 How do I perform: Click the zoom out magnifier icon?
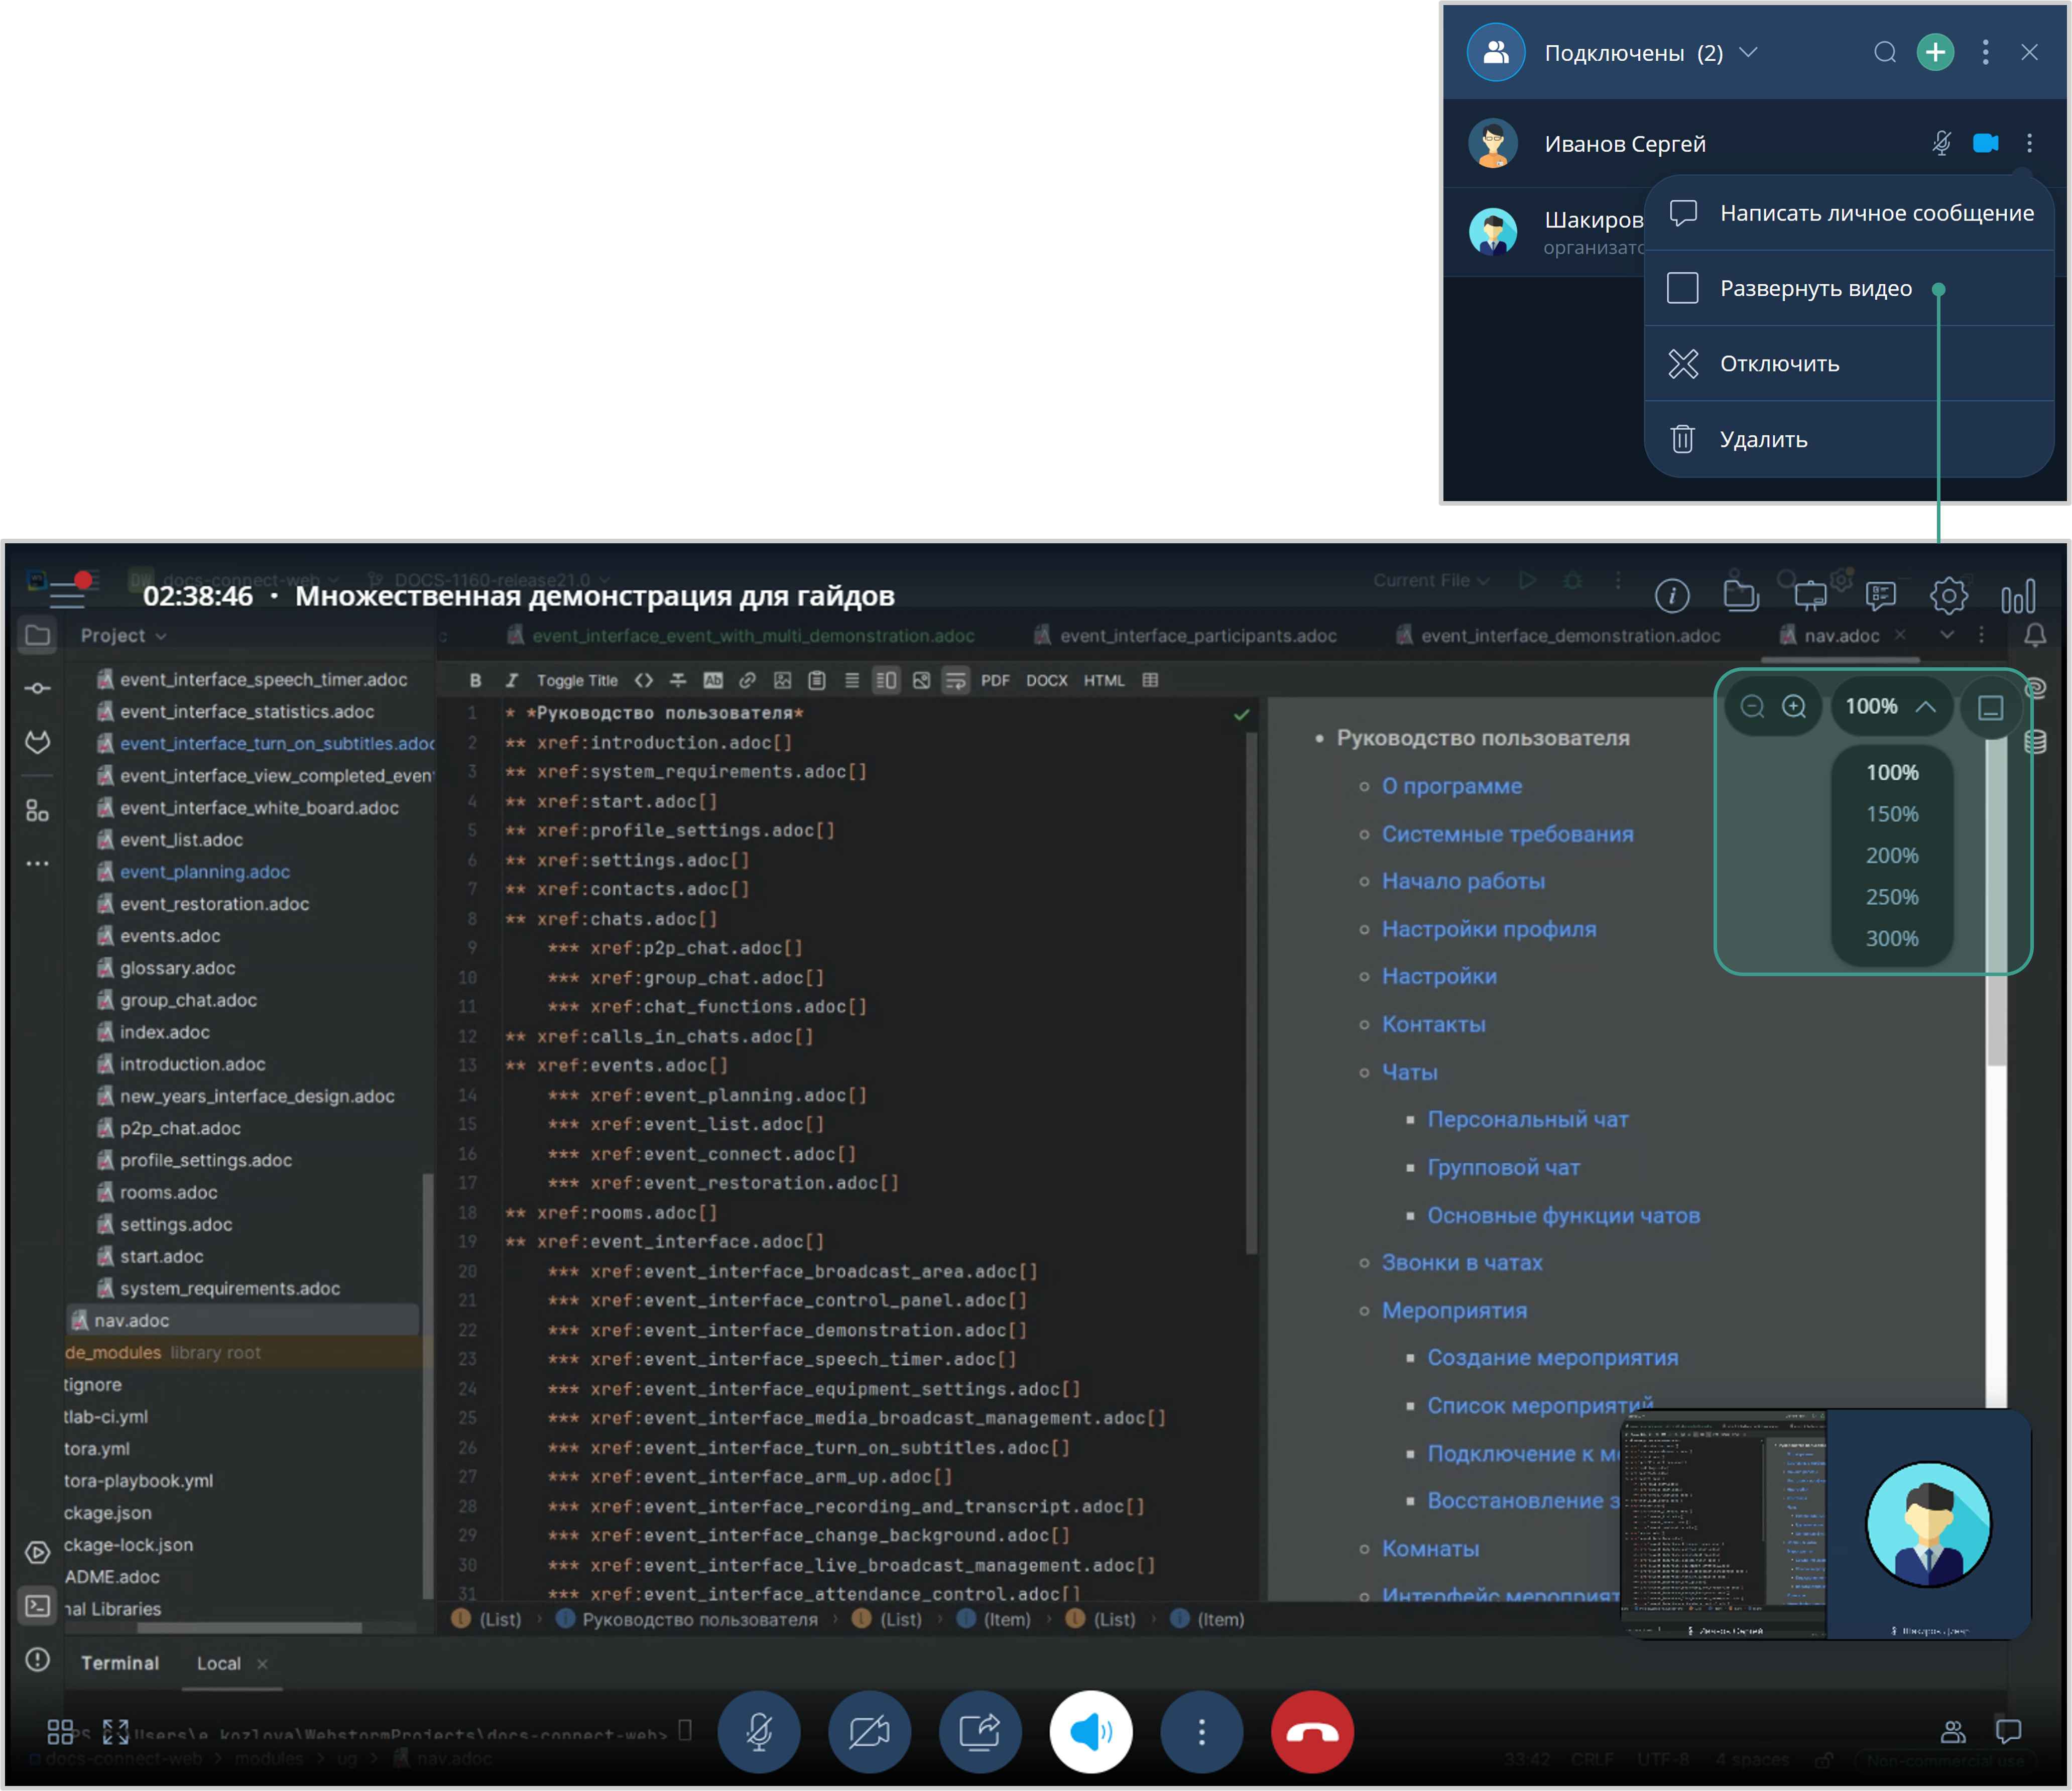[x=1752, y=707]
